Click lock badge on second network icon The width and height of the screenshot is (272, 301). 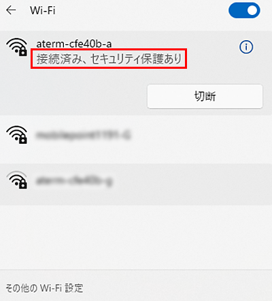[22, 140]
